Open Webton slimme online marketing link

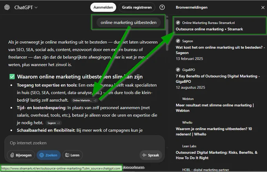(x=215, y=108)
